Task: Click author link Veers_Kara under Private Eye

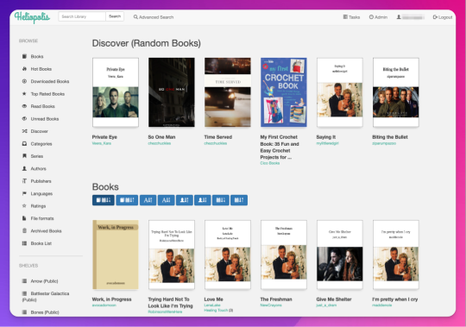Action: pos(102,143)
